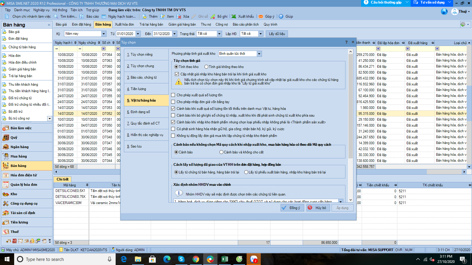Click the Thêm (add) toolbar icon
Viewport: 472px width, 265px height.
click(144, 16)
